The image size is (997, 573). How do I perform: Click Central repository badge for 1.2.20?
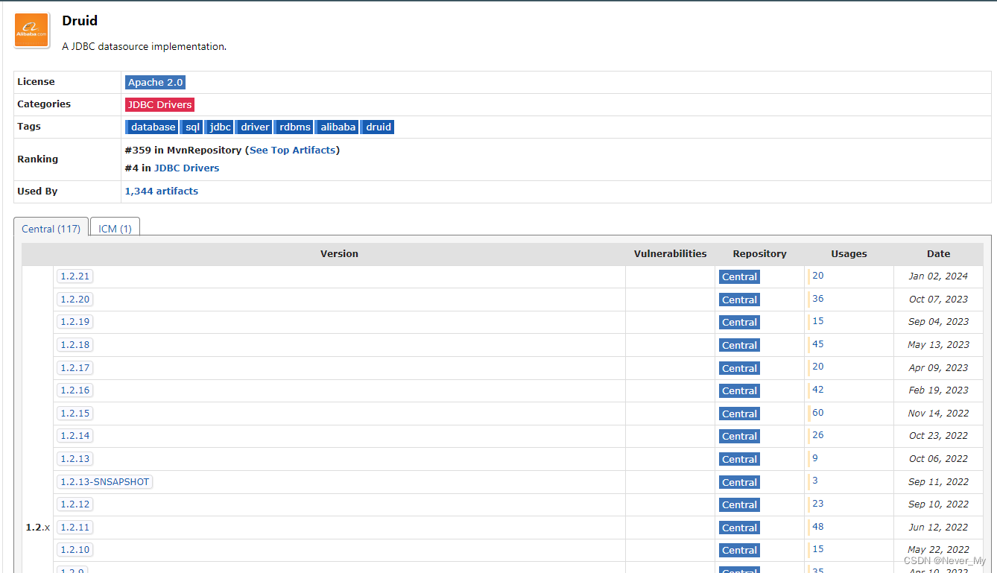[739, 300]
